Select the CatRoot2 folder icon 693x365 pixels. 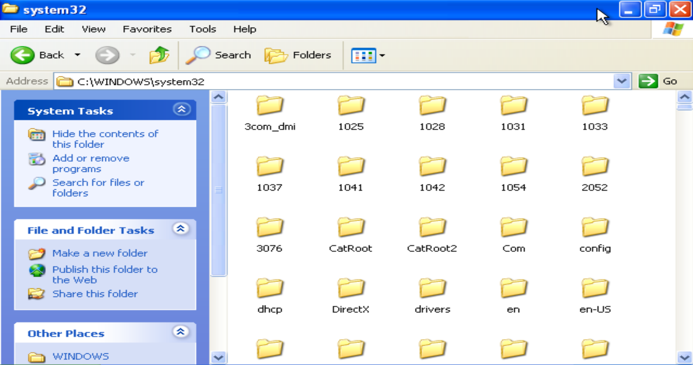pos(432,227)
